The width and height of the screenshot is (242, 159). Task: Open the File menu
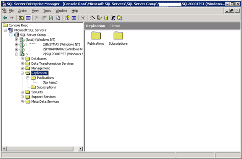click(11, 11)
